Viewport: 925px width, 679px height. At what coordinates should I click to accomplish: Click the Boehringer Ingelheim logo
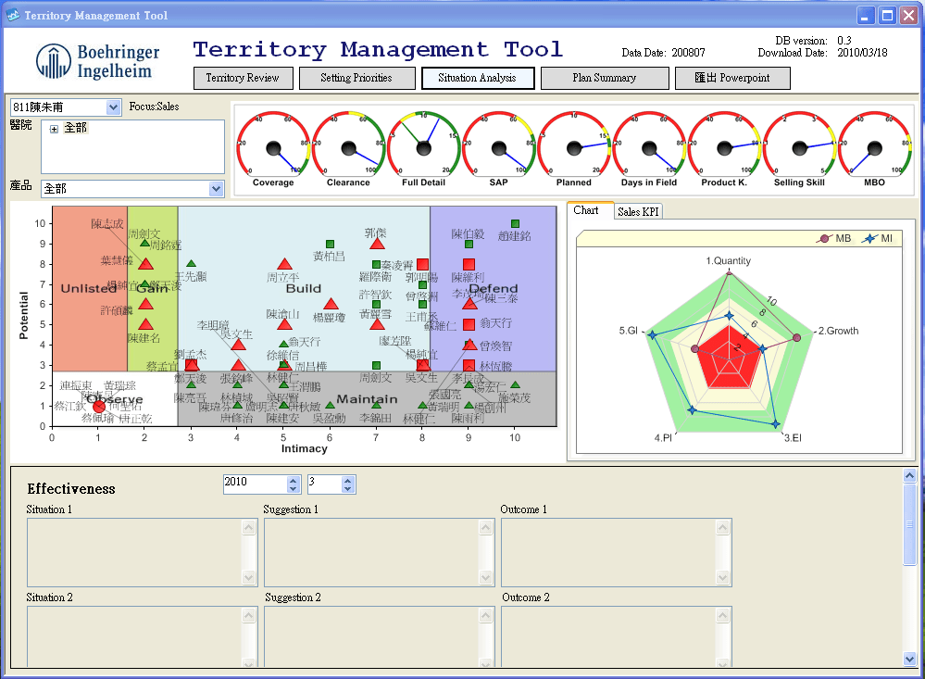pos(97,61)
